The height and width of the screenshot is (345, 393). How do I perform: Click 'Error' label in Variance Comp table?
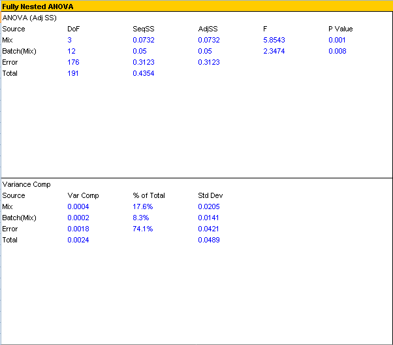click(x=10, y=229)
